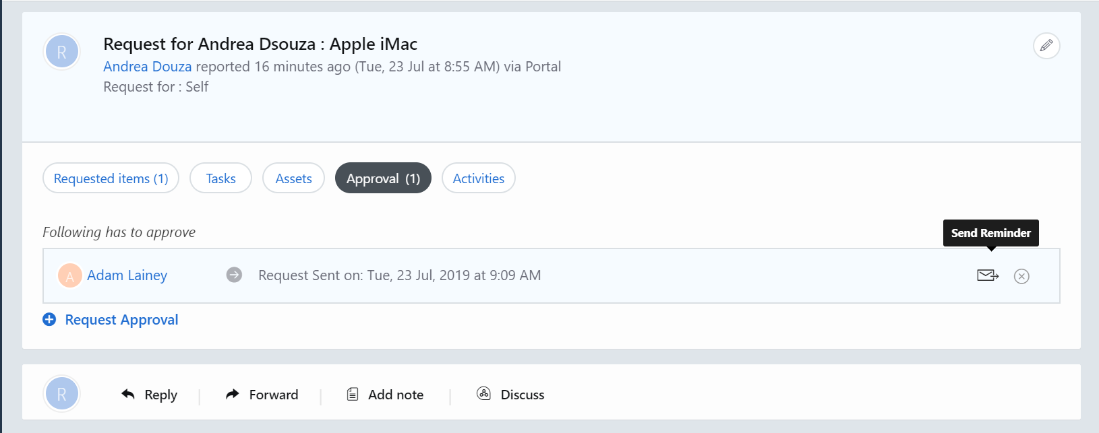The width and height of the screenshot is (1099, 433).
Task: Click the requester avatar at the top
Action: tap(61, 51)
